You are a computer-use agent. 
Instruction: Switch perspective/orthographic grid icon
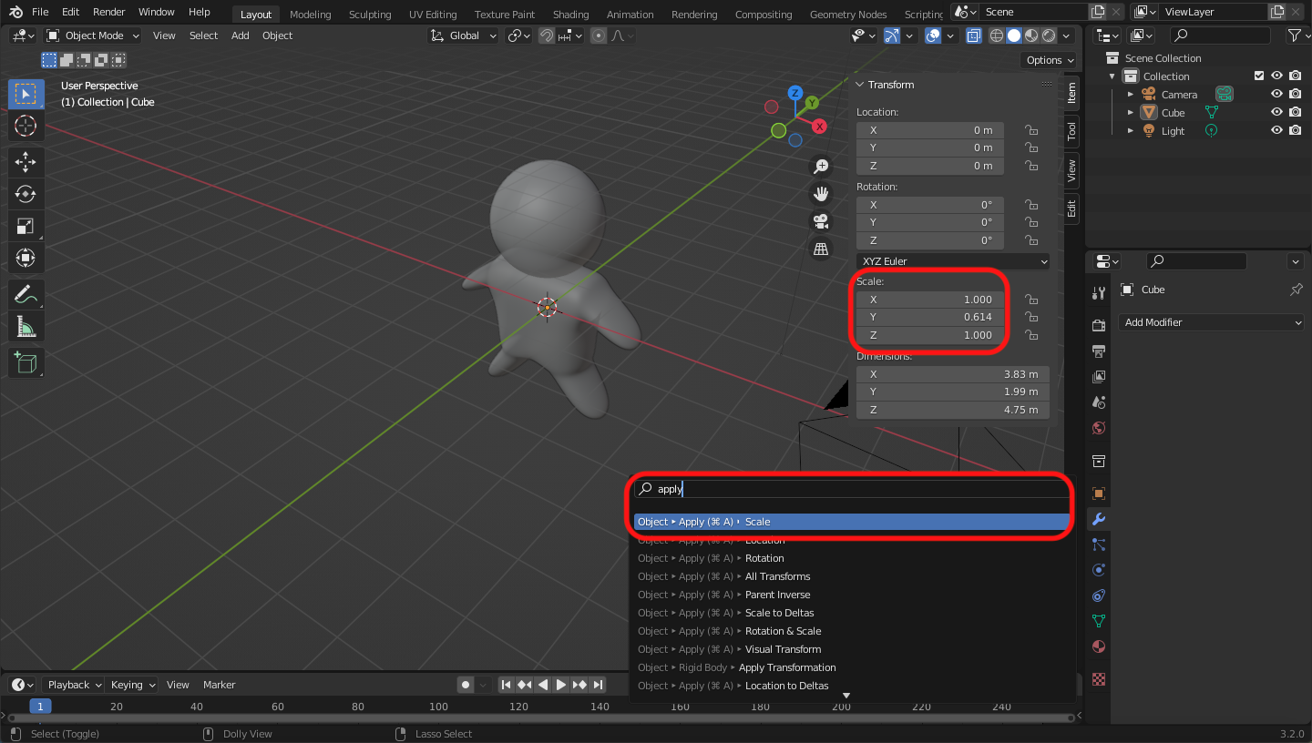(821, 249)
